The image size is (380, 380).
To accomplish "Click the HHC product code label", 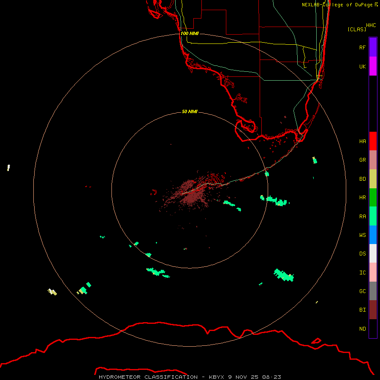I will (371, 25).
